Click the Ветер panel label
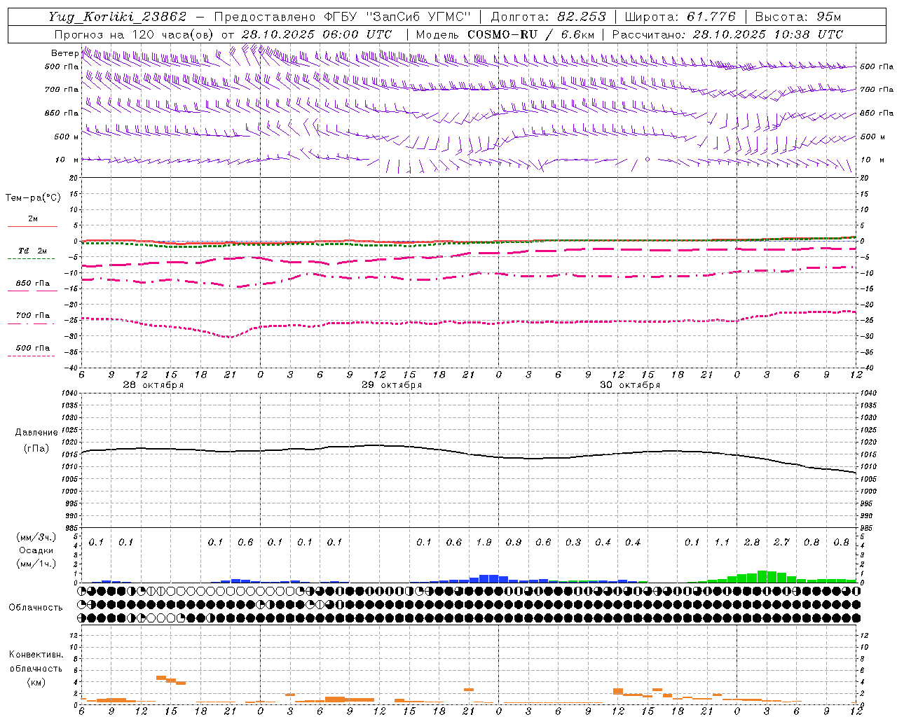Screen dimensions: 897x717 (x=64, y=53)
